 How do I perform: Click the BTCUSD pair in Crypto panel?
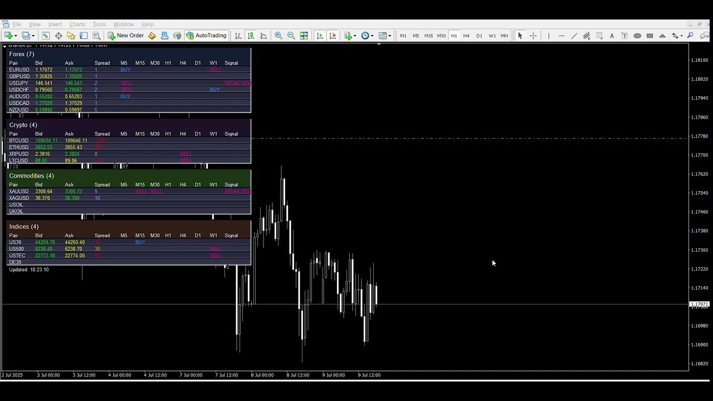[x=18, y=140]
